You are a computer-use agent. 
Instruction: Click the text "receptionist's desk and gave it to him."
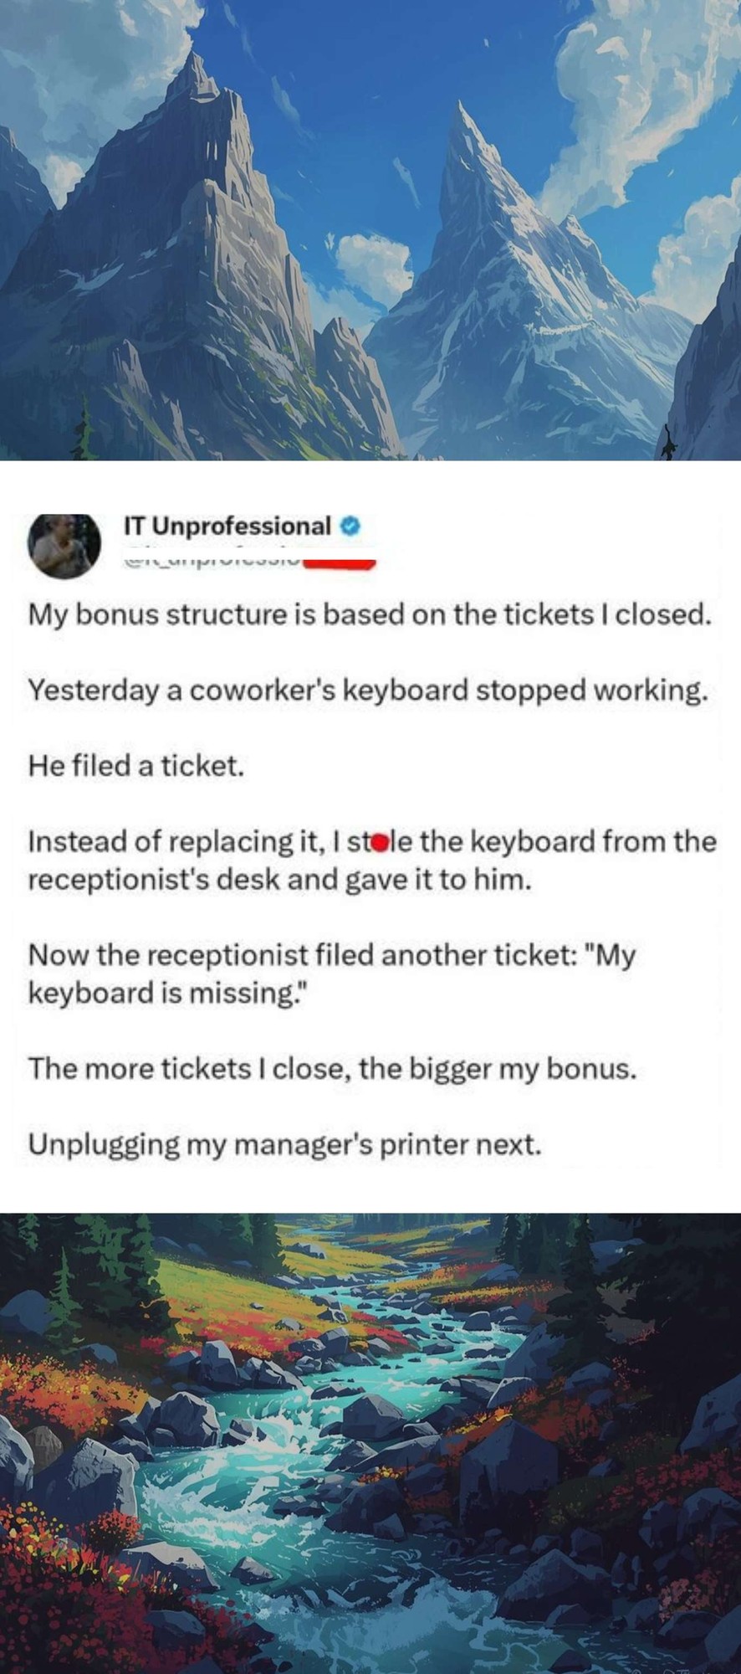click(x=280, y=880)
